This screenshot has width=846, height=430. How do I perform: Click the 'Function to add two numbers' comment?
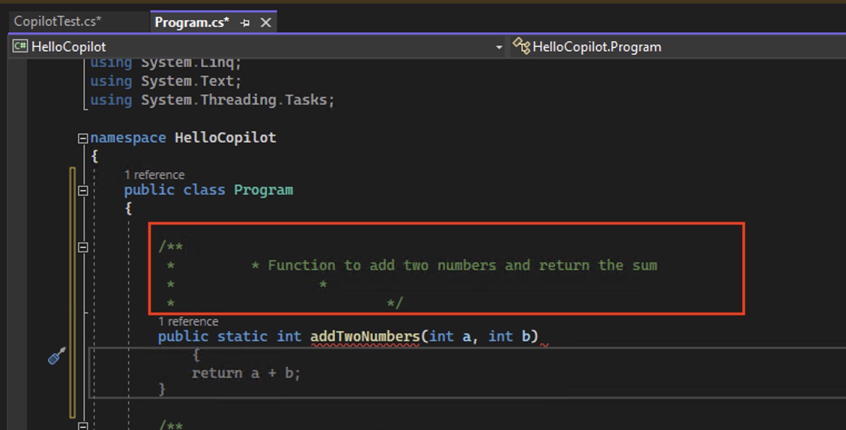coord(462,265)
